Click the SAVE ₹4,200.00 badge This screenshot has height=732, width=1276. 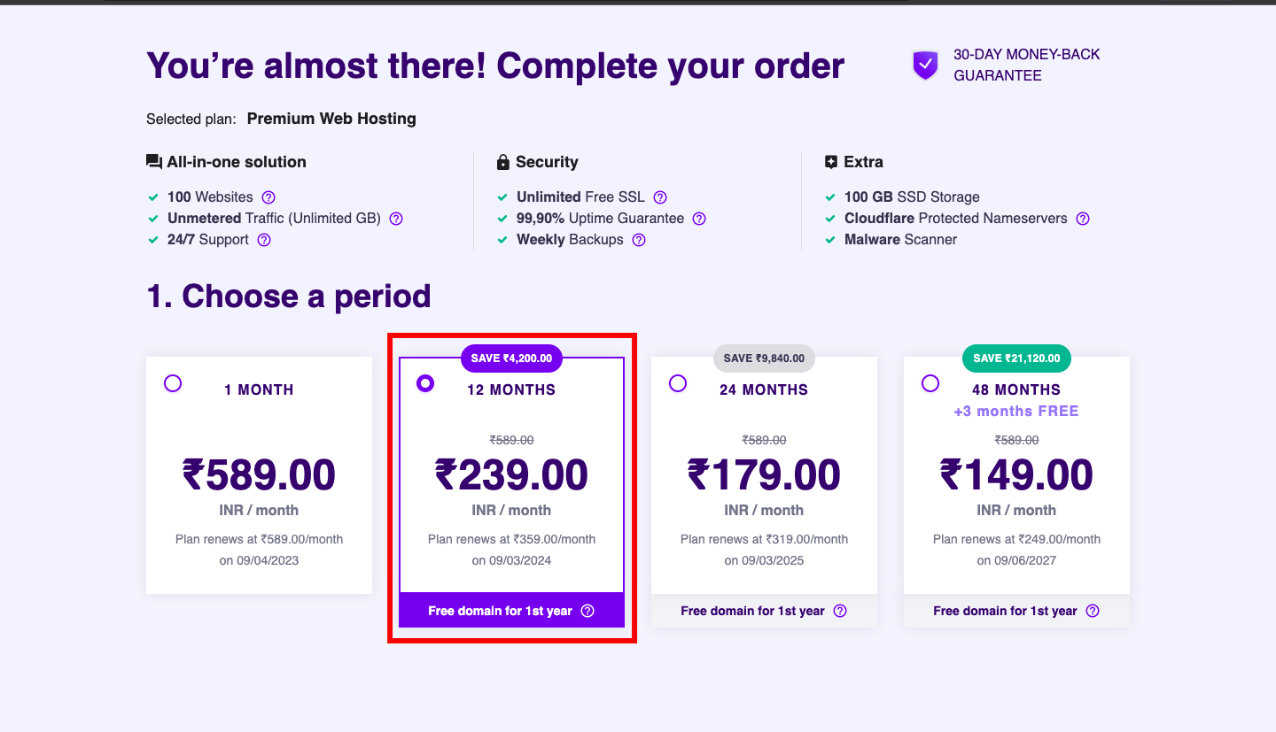click(x=511, y=358)
